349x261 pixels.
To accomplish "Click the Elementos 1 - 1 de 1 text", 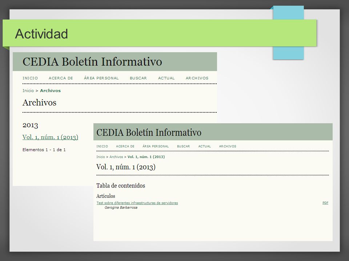I will 44,150.
